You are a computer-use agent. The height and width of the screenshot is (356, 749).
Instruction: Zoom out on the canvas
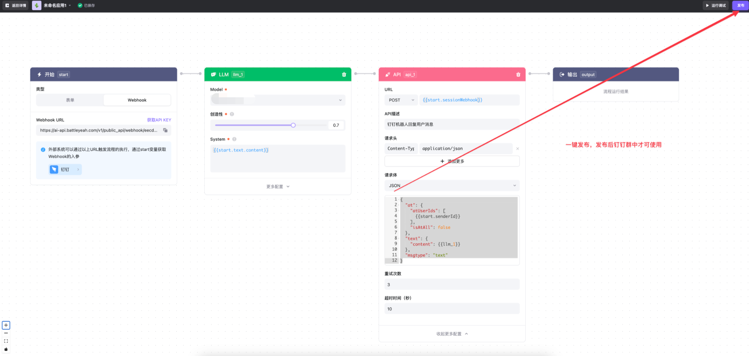[x=6, y=333]
